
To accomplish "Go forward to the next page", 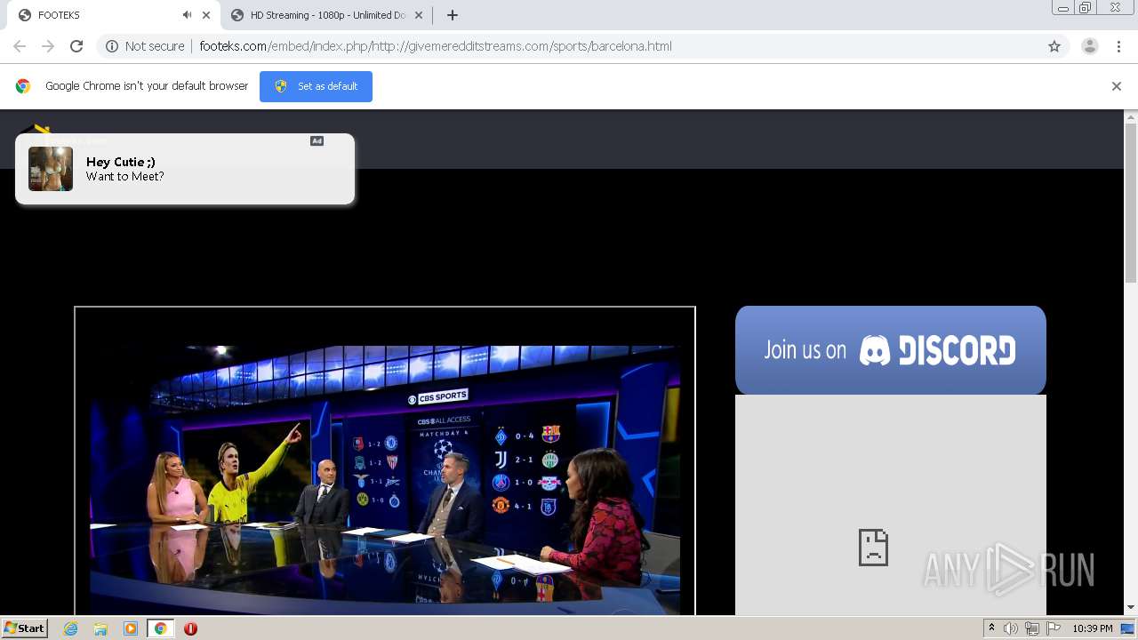I will tap(48, 46).
